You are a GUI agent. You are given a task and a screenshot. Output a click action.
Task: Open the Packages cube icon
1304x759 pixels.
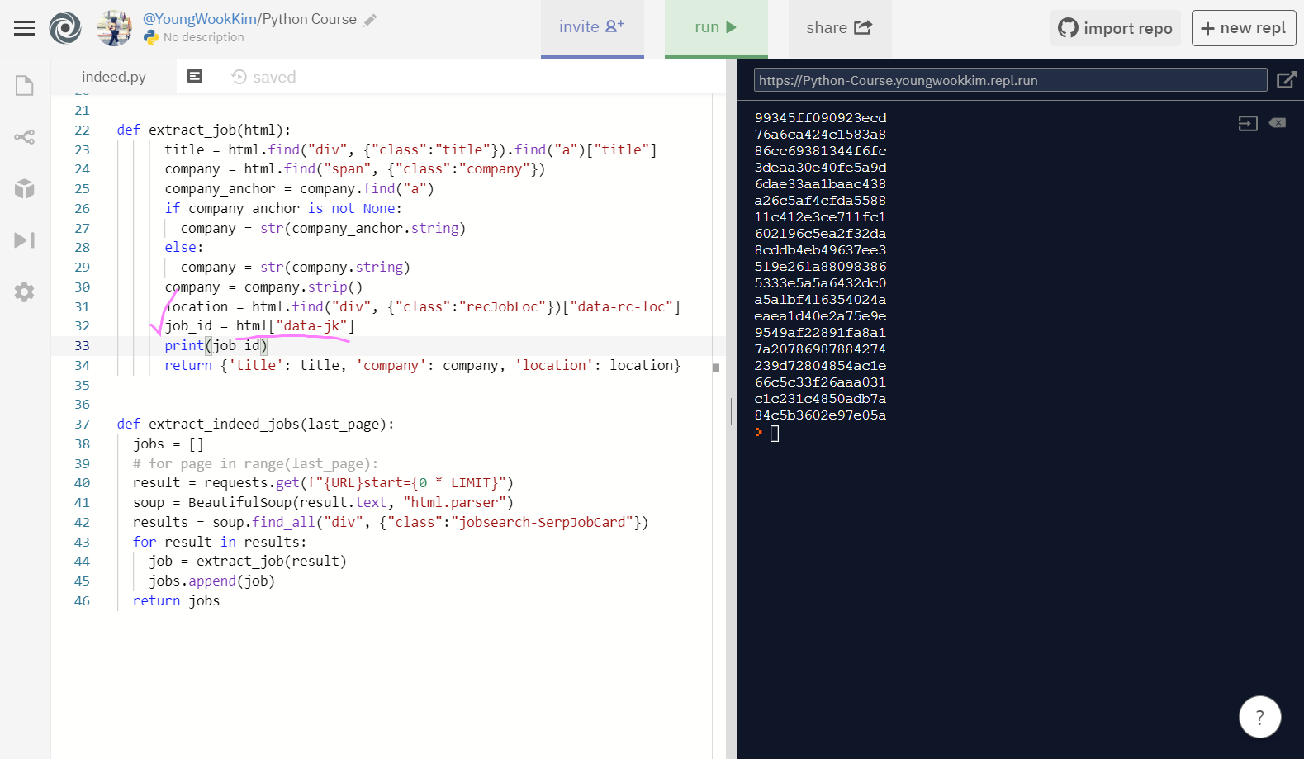point(25,189)
